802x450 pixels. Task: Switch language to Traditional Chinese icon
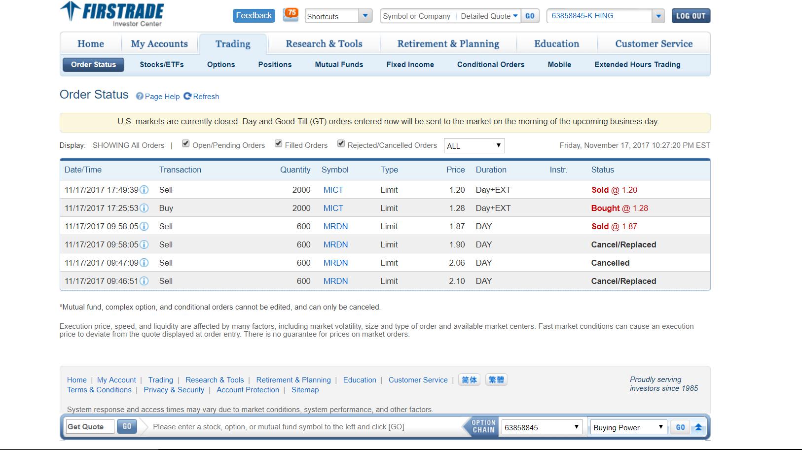coord(496,380)
